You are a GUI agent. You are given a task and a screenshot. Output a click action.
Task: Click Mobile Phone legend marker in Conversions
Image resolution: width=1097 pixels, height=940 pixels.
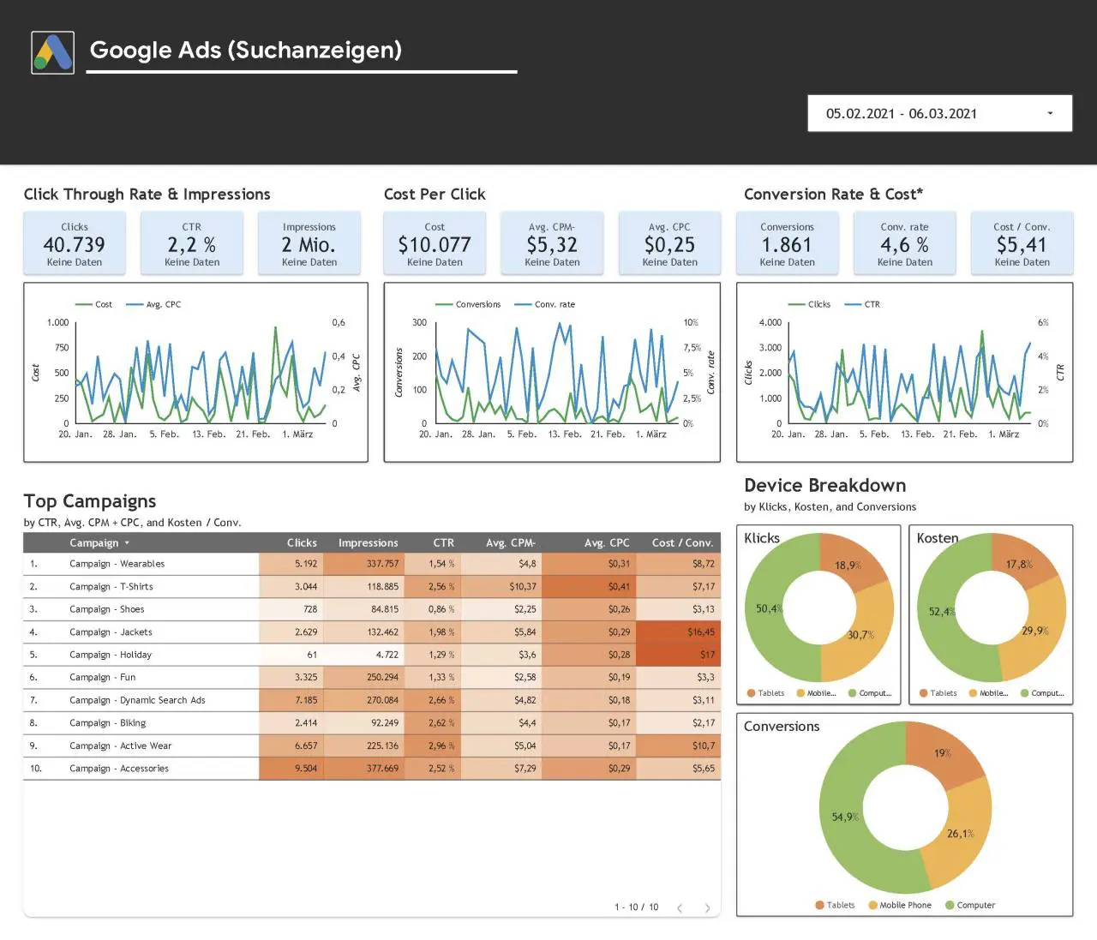(873, 905)
